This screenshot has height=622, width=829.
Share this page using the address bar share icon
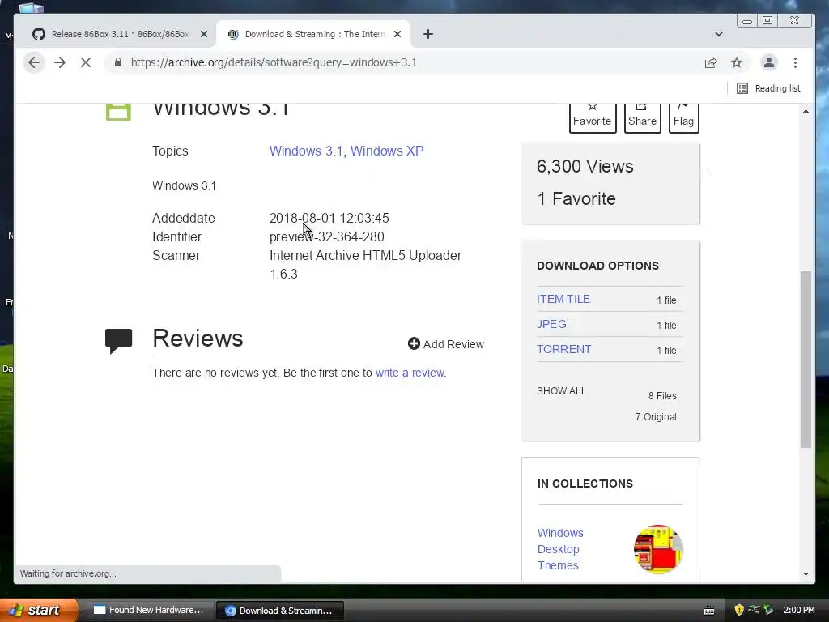[x=711, y=62]
